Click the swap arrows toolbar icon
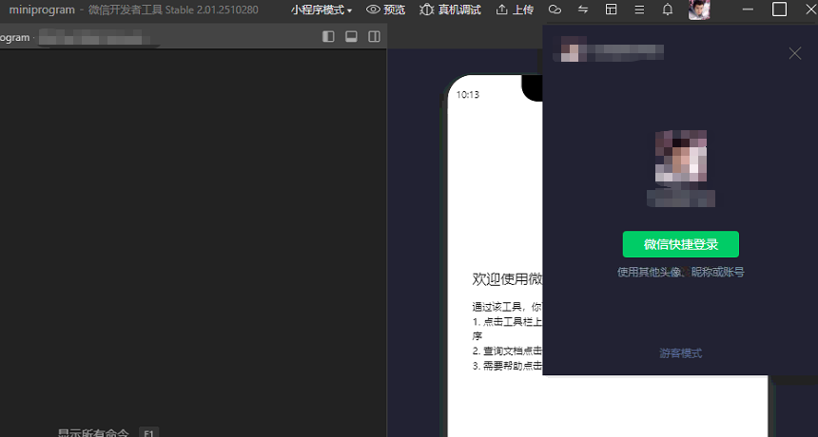 point(583,9)
